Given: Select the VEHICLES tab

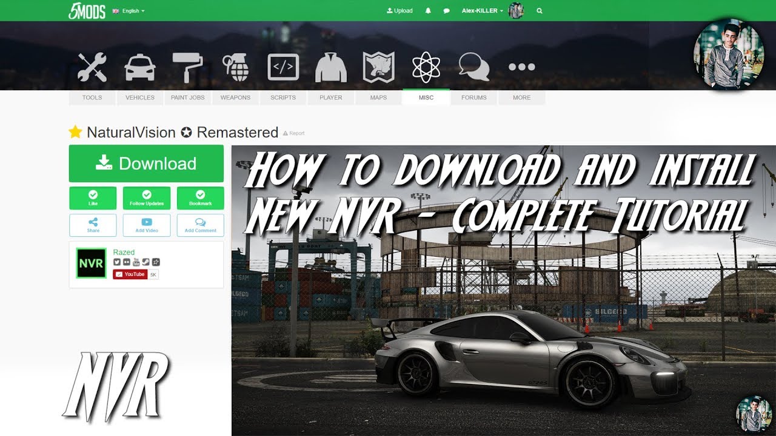Looking at the screenshot, I should click(140, 97).
